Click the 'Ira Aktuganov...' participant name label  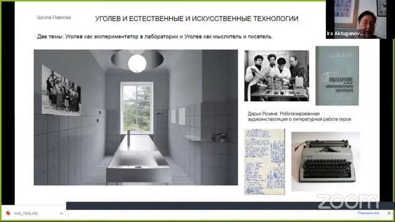click(x=345, y=33)
